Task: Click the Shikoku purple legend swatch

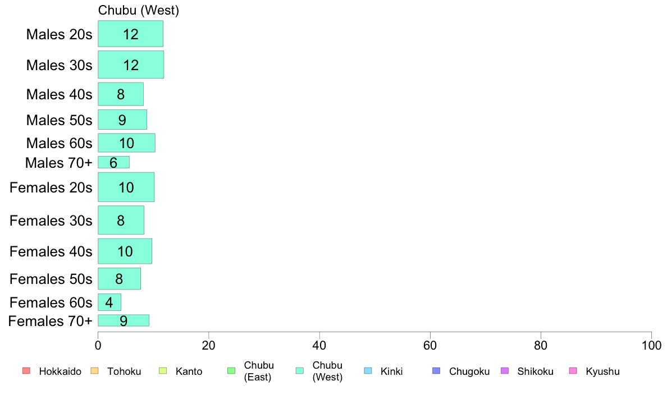Action: (505, 371)
